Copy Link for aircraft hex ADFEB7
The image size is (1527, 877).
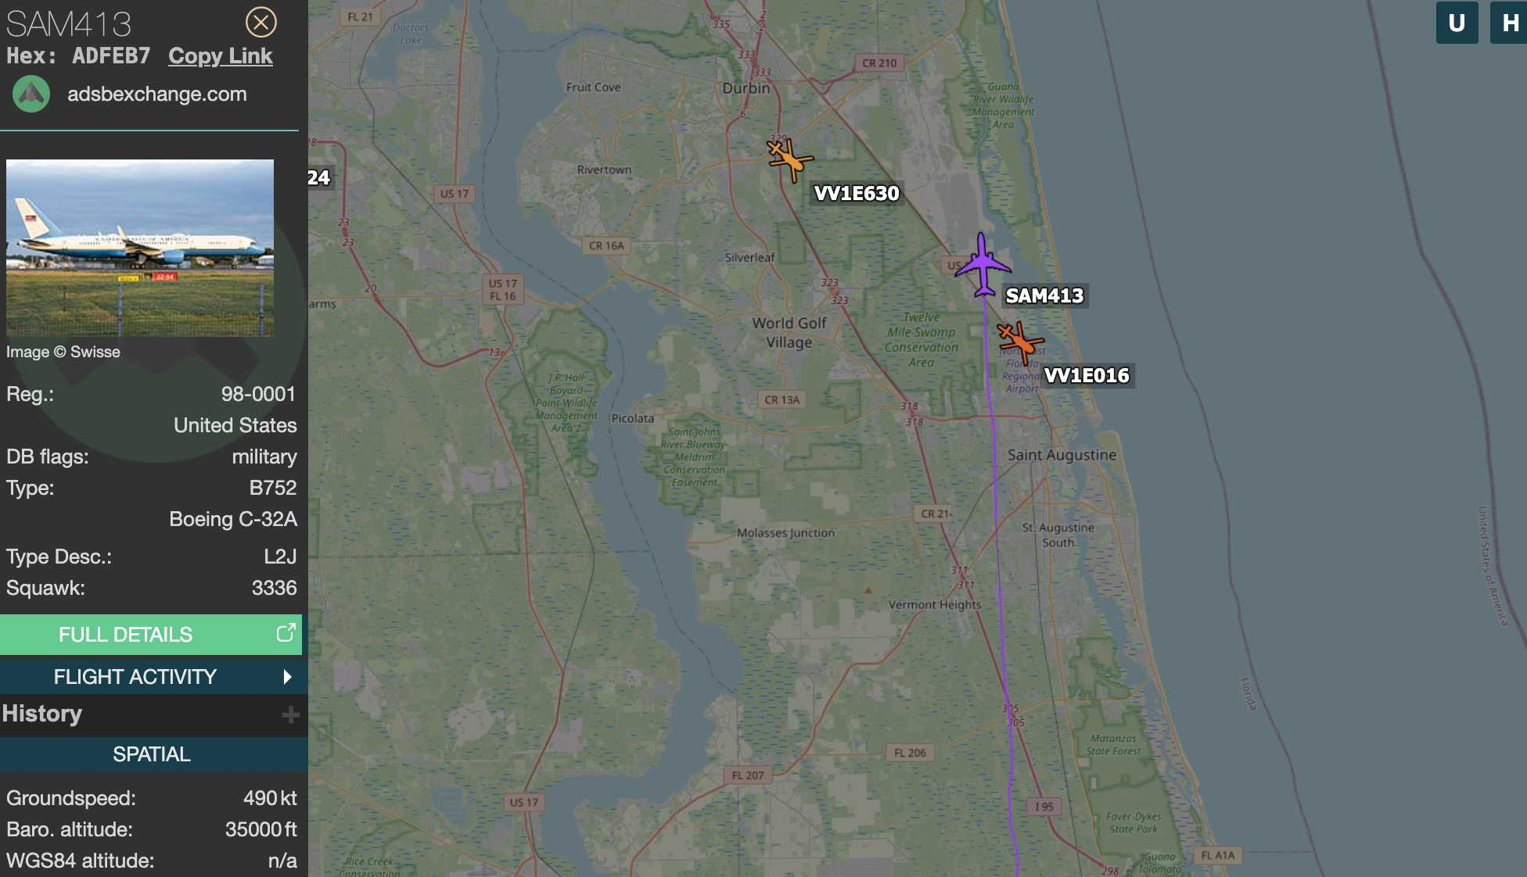[221, 56]
